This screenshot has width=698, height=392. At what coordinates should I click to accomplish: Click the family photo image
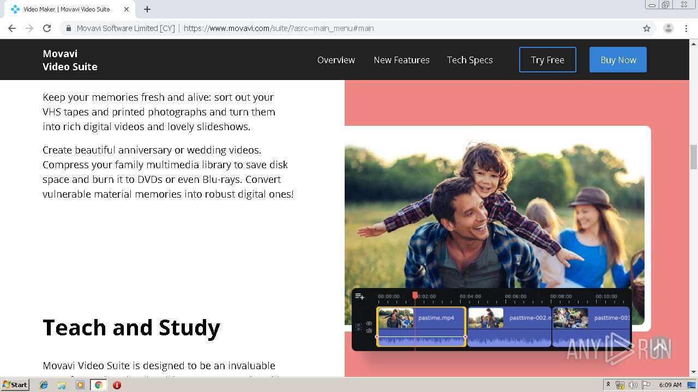pyautogui.click(x=494, y=215)
